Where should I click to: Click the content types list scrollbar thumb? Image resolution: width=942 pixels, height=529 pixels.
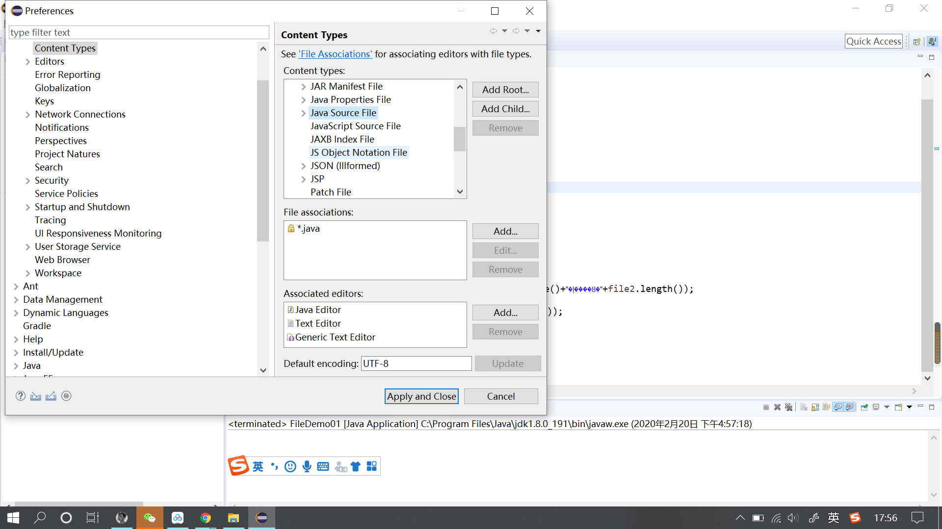pos(459,139)
